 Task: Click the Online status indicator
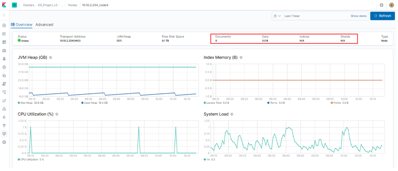(x=23, y=41)
